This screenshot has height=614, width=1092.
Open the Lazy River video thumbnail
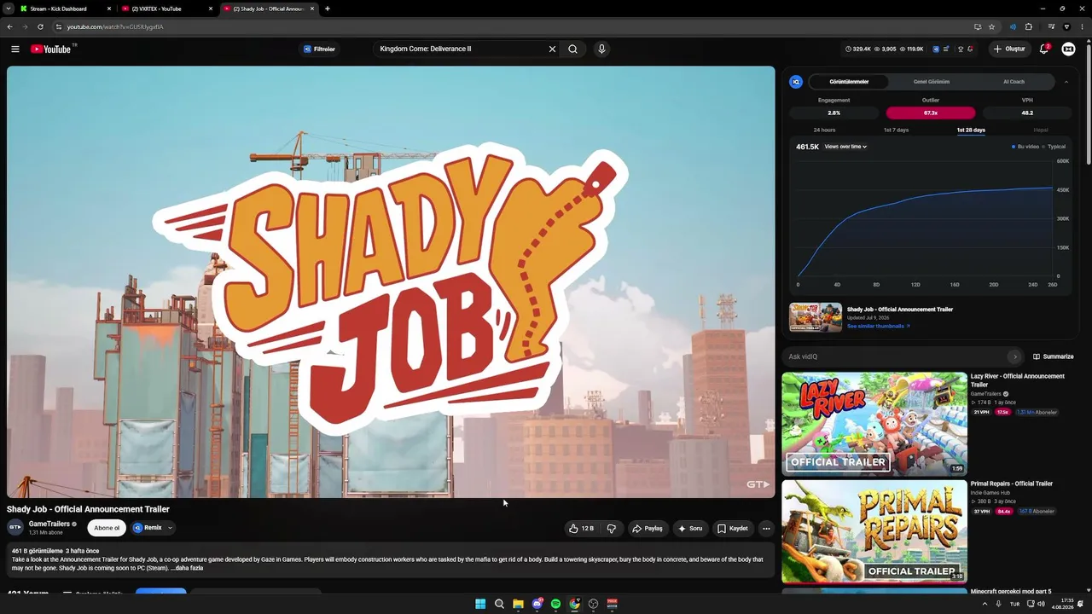point(874,424)
